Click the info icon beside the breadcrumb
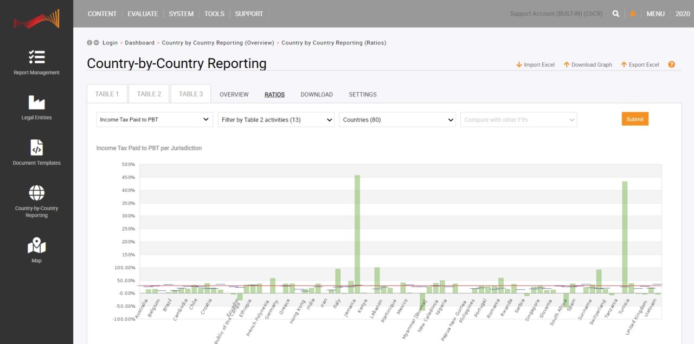The image size is (694, 344). pos(89,42)
